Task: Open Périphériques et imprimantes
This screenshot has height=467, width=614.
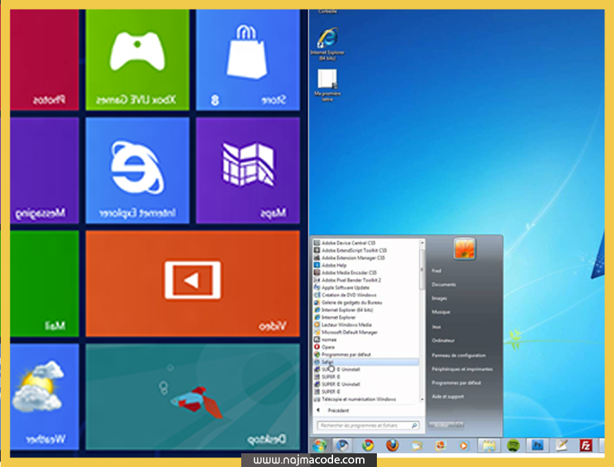Action: [x=462, y=369]
